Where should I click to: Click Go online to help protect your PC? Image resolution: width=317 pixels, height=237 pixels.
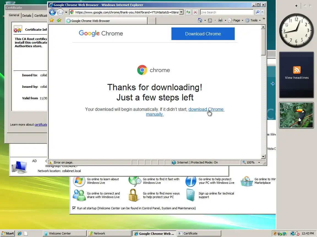(x=216, y=181)
